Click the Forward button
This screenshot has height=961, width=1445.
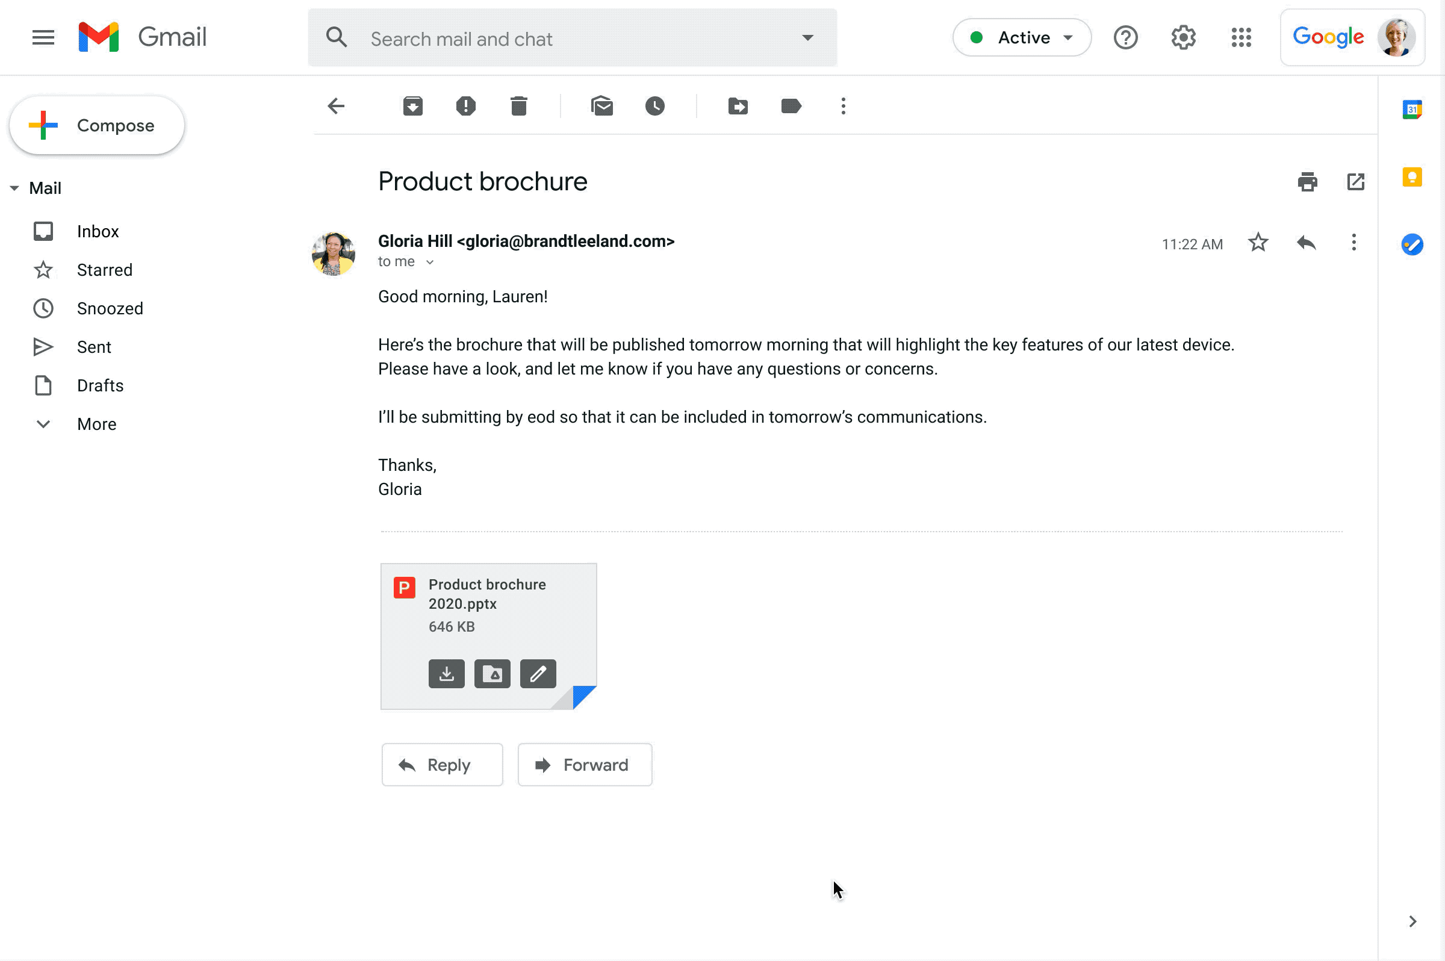(584, 765)
